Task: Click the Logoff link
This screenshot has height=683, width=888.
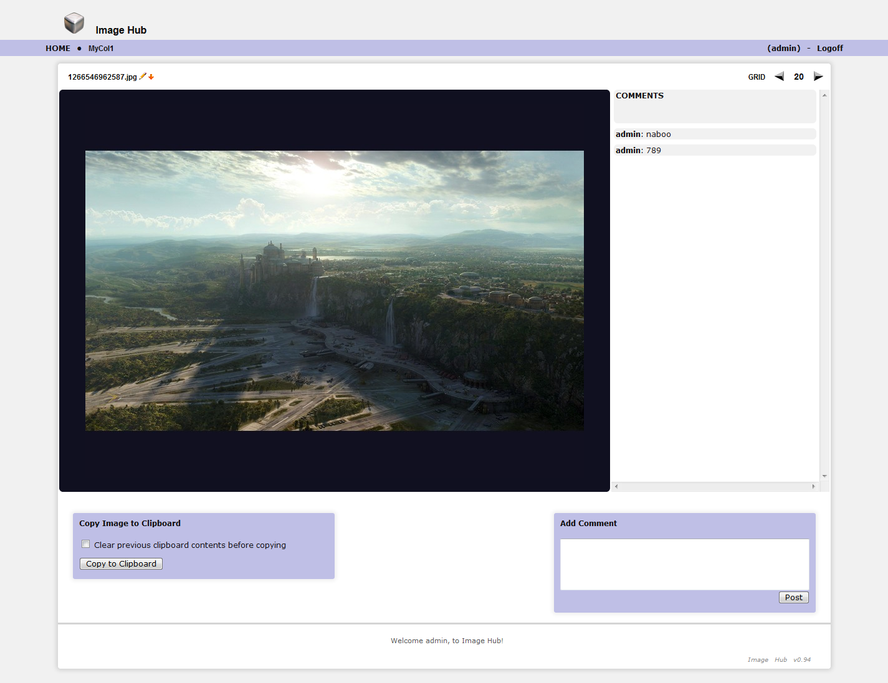Action: tap(829, 49)
